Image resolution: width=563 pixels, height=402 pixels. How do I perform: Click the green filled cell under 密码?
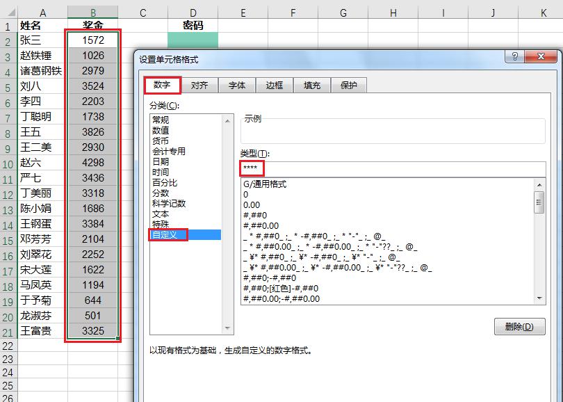click(193, 40)
